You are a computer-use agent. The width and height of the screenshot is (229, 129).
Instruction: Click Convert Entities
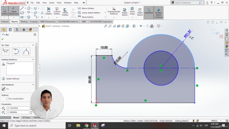pyautogui.click(x=57, y=11)
